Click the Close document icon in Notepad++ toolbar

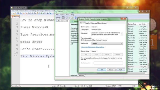(23, 13)
